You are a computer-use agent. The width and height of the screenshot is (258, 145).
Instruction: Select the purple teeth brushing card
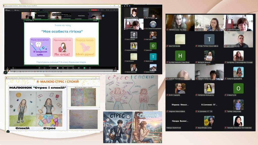click(40, 47)
